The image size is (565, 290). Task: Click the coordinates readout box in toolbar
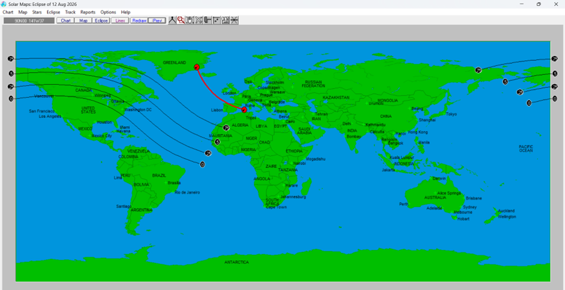pyautogui.click(x=29, y=20)
